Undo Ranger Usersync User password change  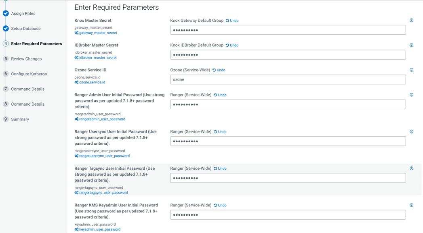(x=220, y=132)
